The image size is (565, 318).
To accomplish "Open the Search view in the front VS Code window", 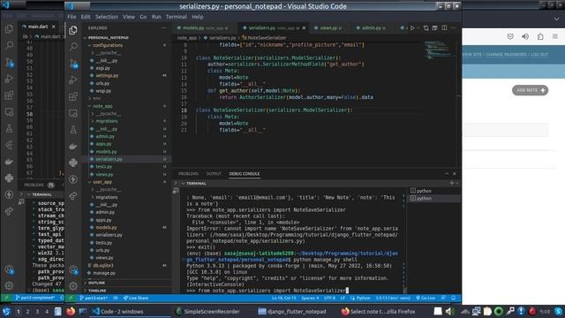I will tap(73, 47).
